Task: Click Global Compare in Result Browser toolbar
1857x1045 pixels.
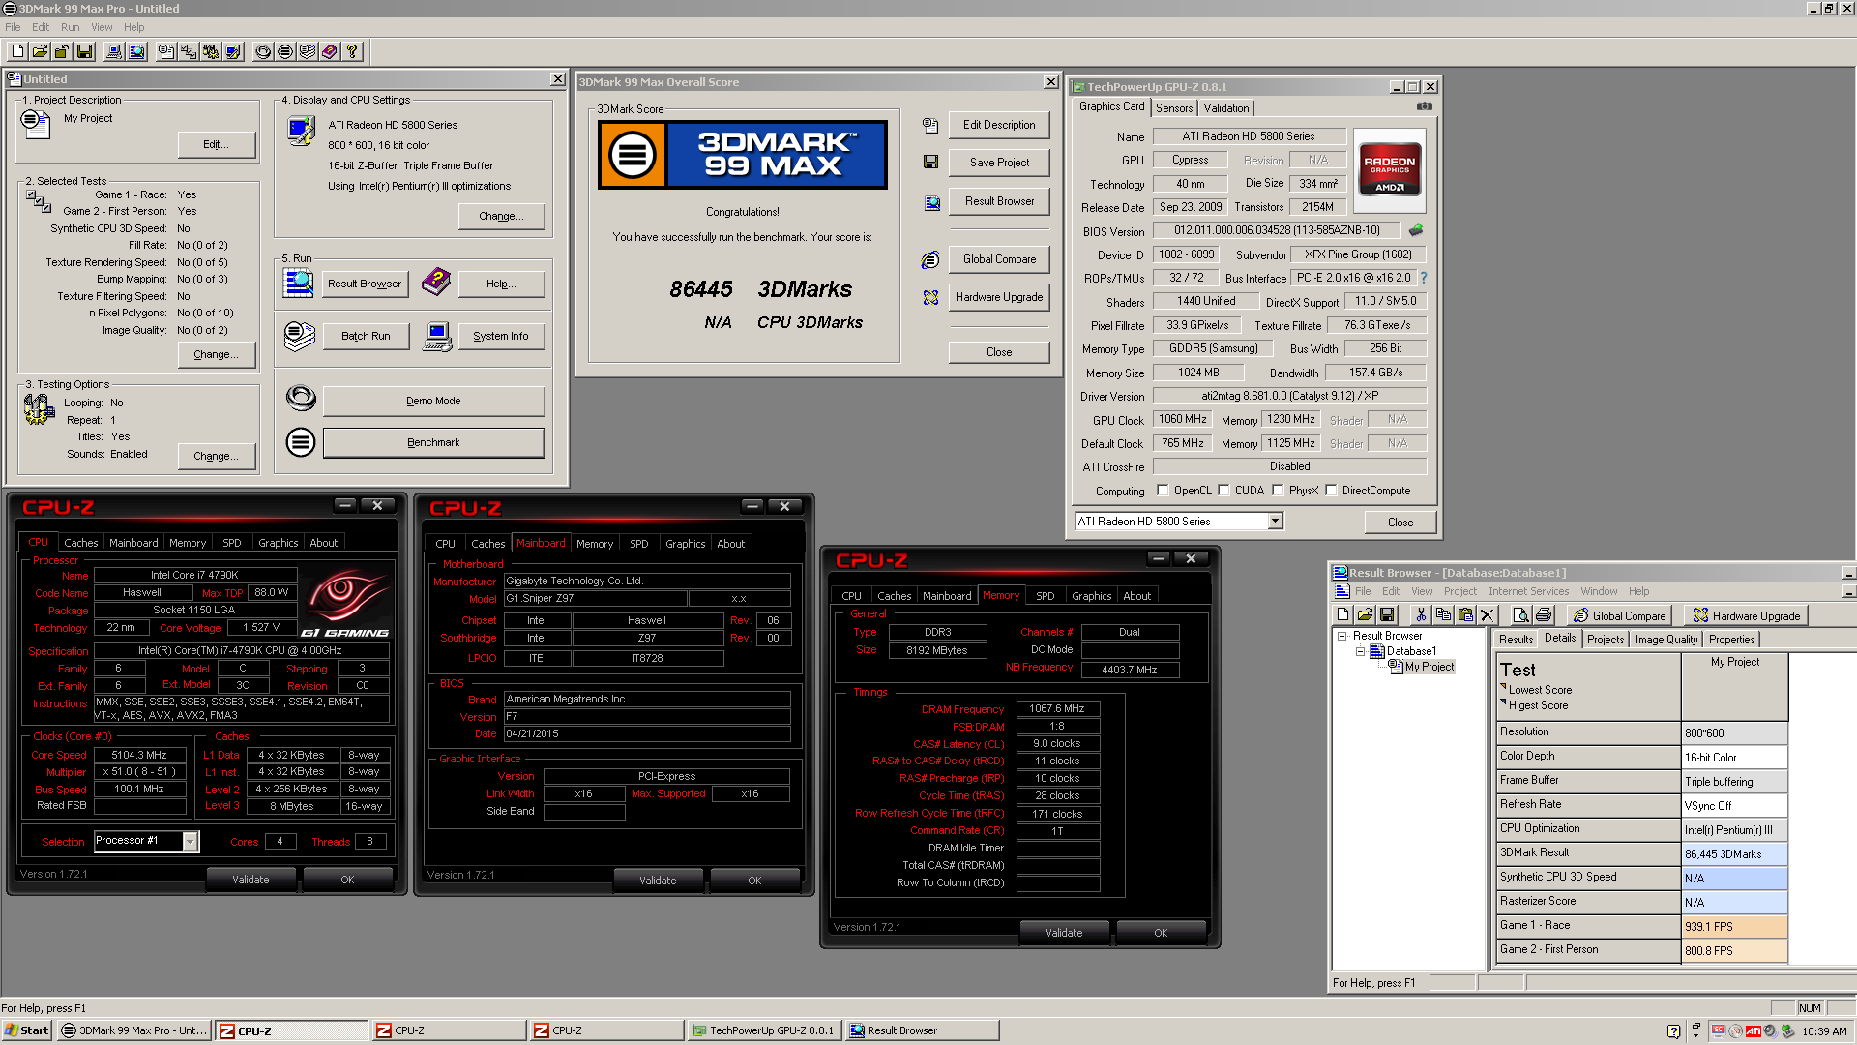Action: tap(1619, 615)
